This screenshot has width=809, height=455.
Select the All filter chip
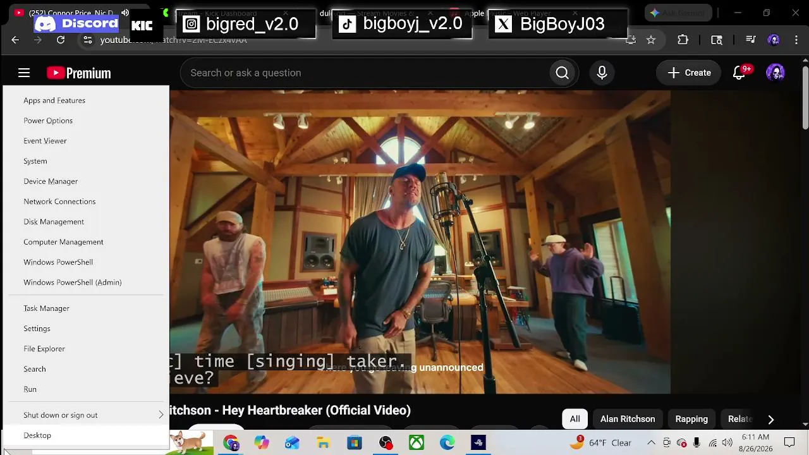[575, 419]
